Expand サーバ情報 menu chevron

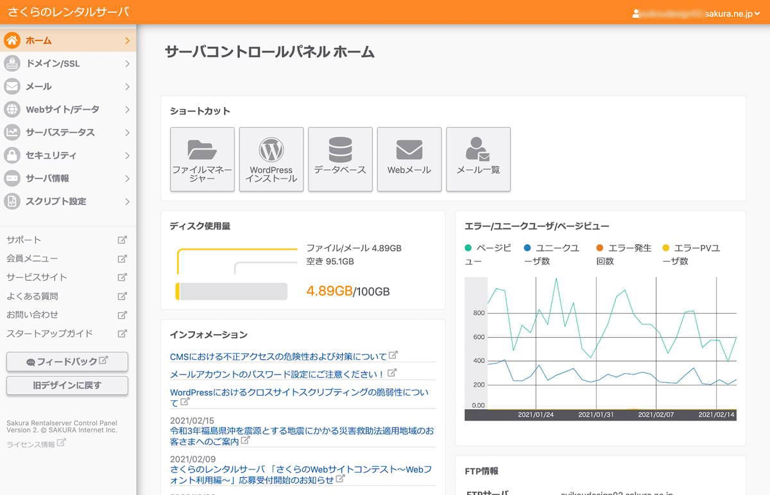click(x=127, y=178)
